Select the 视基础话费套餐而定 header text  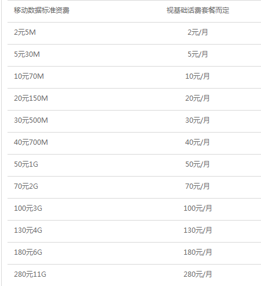tap(198, 10)
